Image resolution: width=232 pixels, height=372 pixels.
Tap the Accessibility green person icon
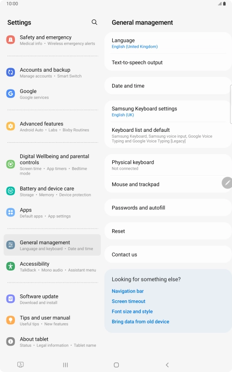tap(10, 266)
